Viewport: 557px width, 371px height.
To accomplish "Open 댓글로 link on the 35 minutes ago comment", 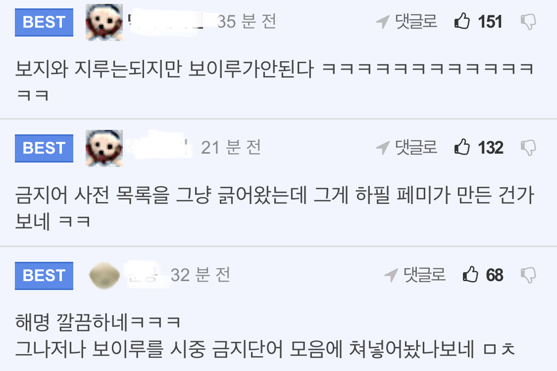I will (416, 21).
